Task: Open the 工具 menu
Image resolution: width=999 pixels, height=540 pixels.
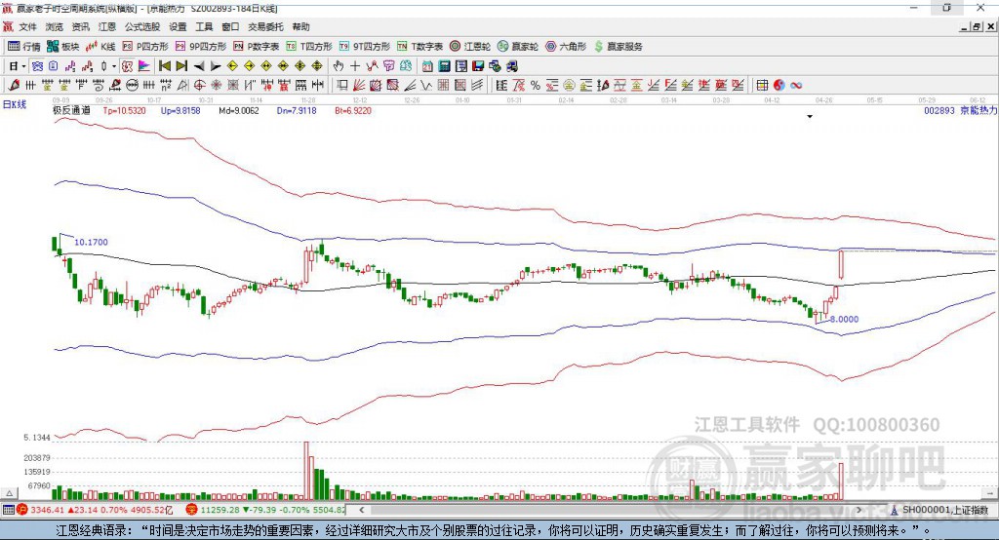Action: coord(204,26)
